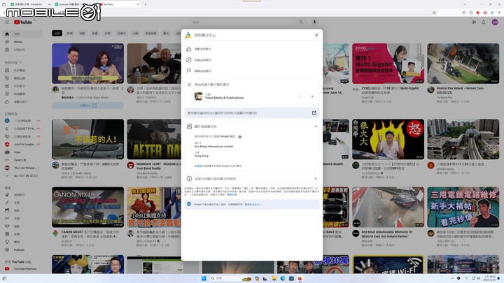Select the second filter chip next to All

[x=70, y=33]
